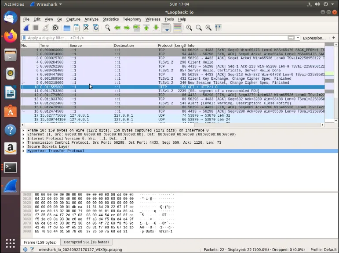The width and height of the screenshot is (339, 253).
Task: Jump to the last packet
Action: 156,28
